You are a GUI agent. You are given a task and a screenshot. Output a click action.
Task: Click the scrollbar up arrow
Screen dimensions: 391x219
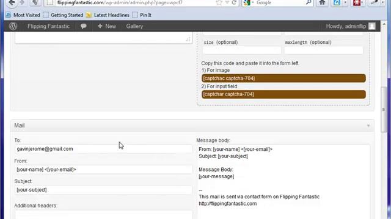pos(384,24)
